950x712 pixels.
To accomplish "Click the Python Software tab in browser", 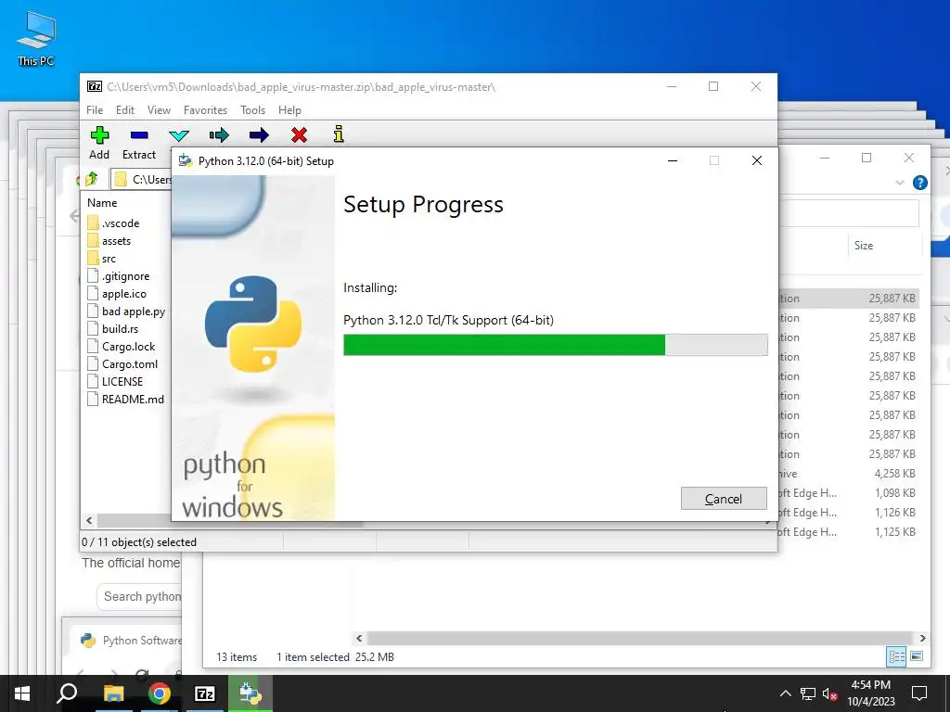I will [132, 640].
